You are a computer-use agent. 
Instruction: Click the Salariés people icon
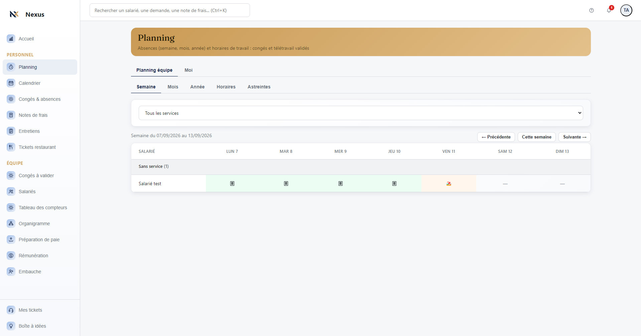point(11,192)
